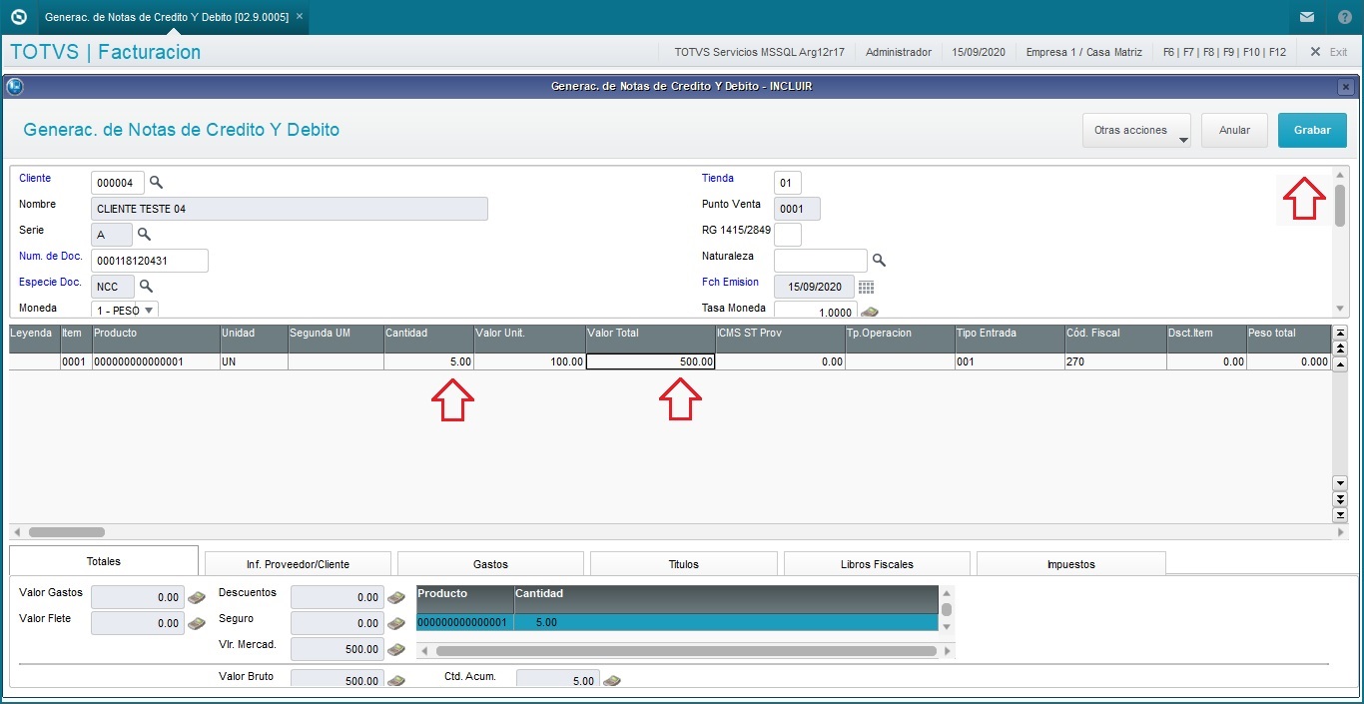Click the Anular button
The width and height of the screenshot is (1364, 704).
(1235, 130)
